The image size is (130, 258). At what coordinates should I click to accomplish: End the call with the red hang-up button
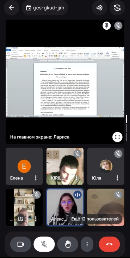click(x=109, y=244)
